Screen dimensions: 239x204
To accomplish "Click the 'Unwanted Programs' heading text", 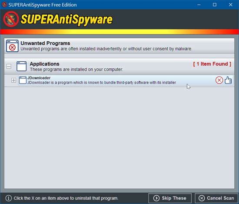I will pyautogui.click(x=45, y=43).
